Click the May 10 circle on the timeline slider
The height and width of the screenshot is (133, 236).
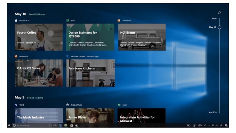(x=219, y=27)
